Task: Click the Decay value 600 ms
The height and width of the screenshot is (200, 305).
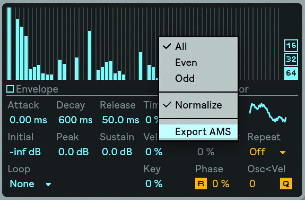Action: pos(76,120)
